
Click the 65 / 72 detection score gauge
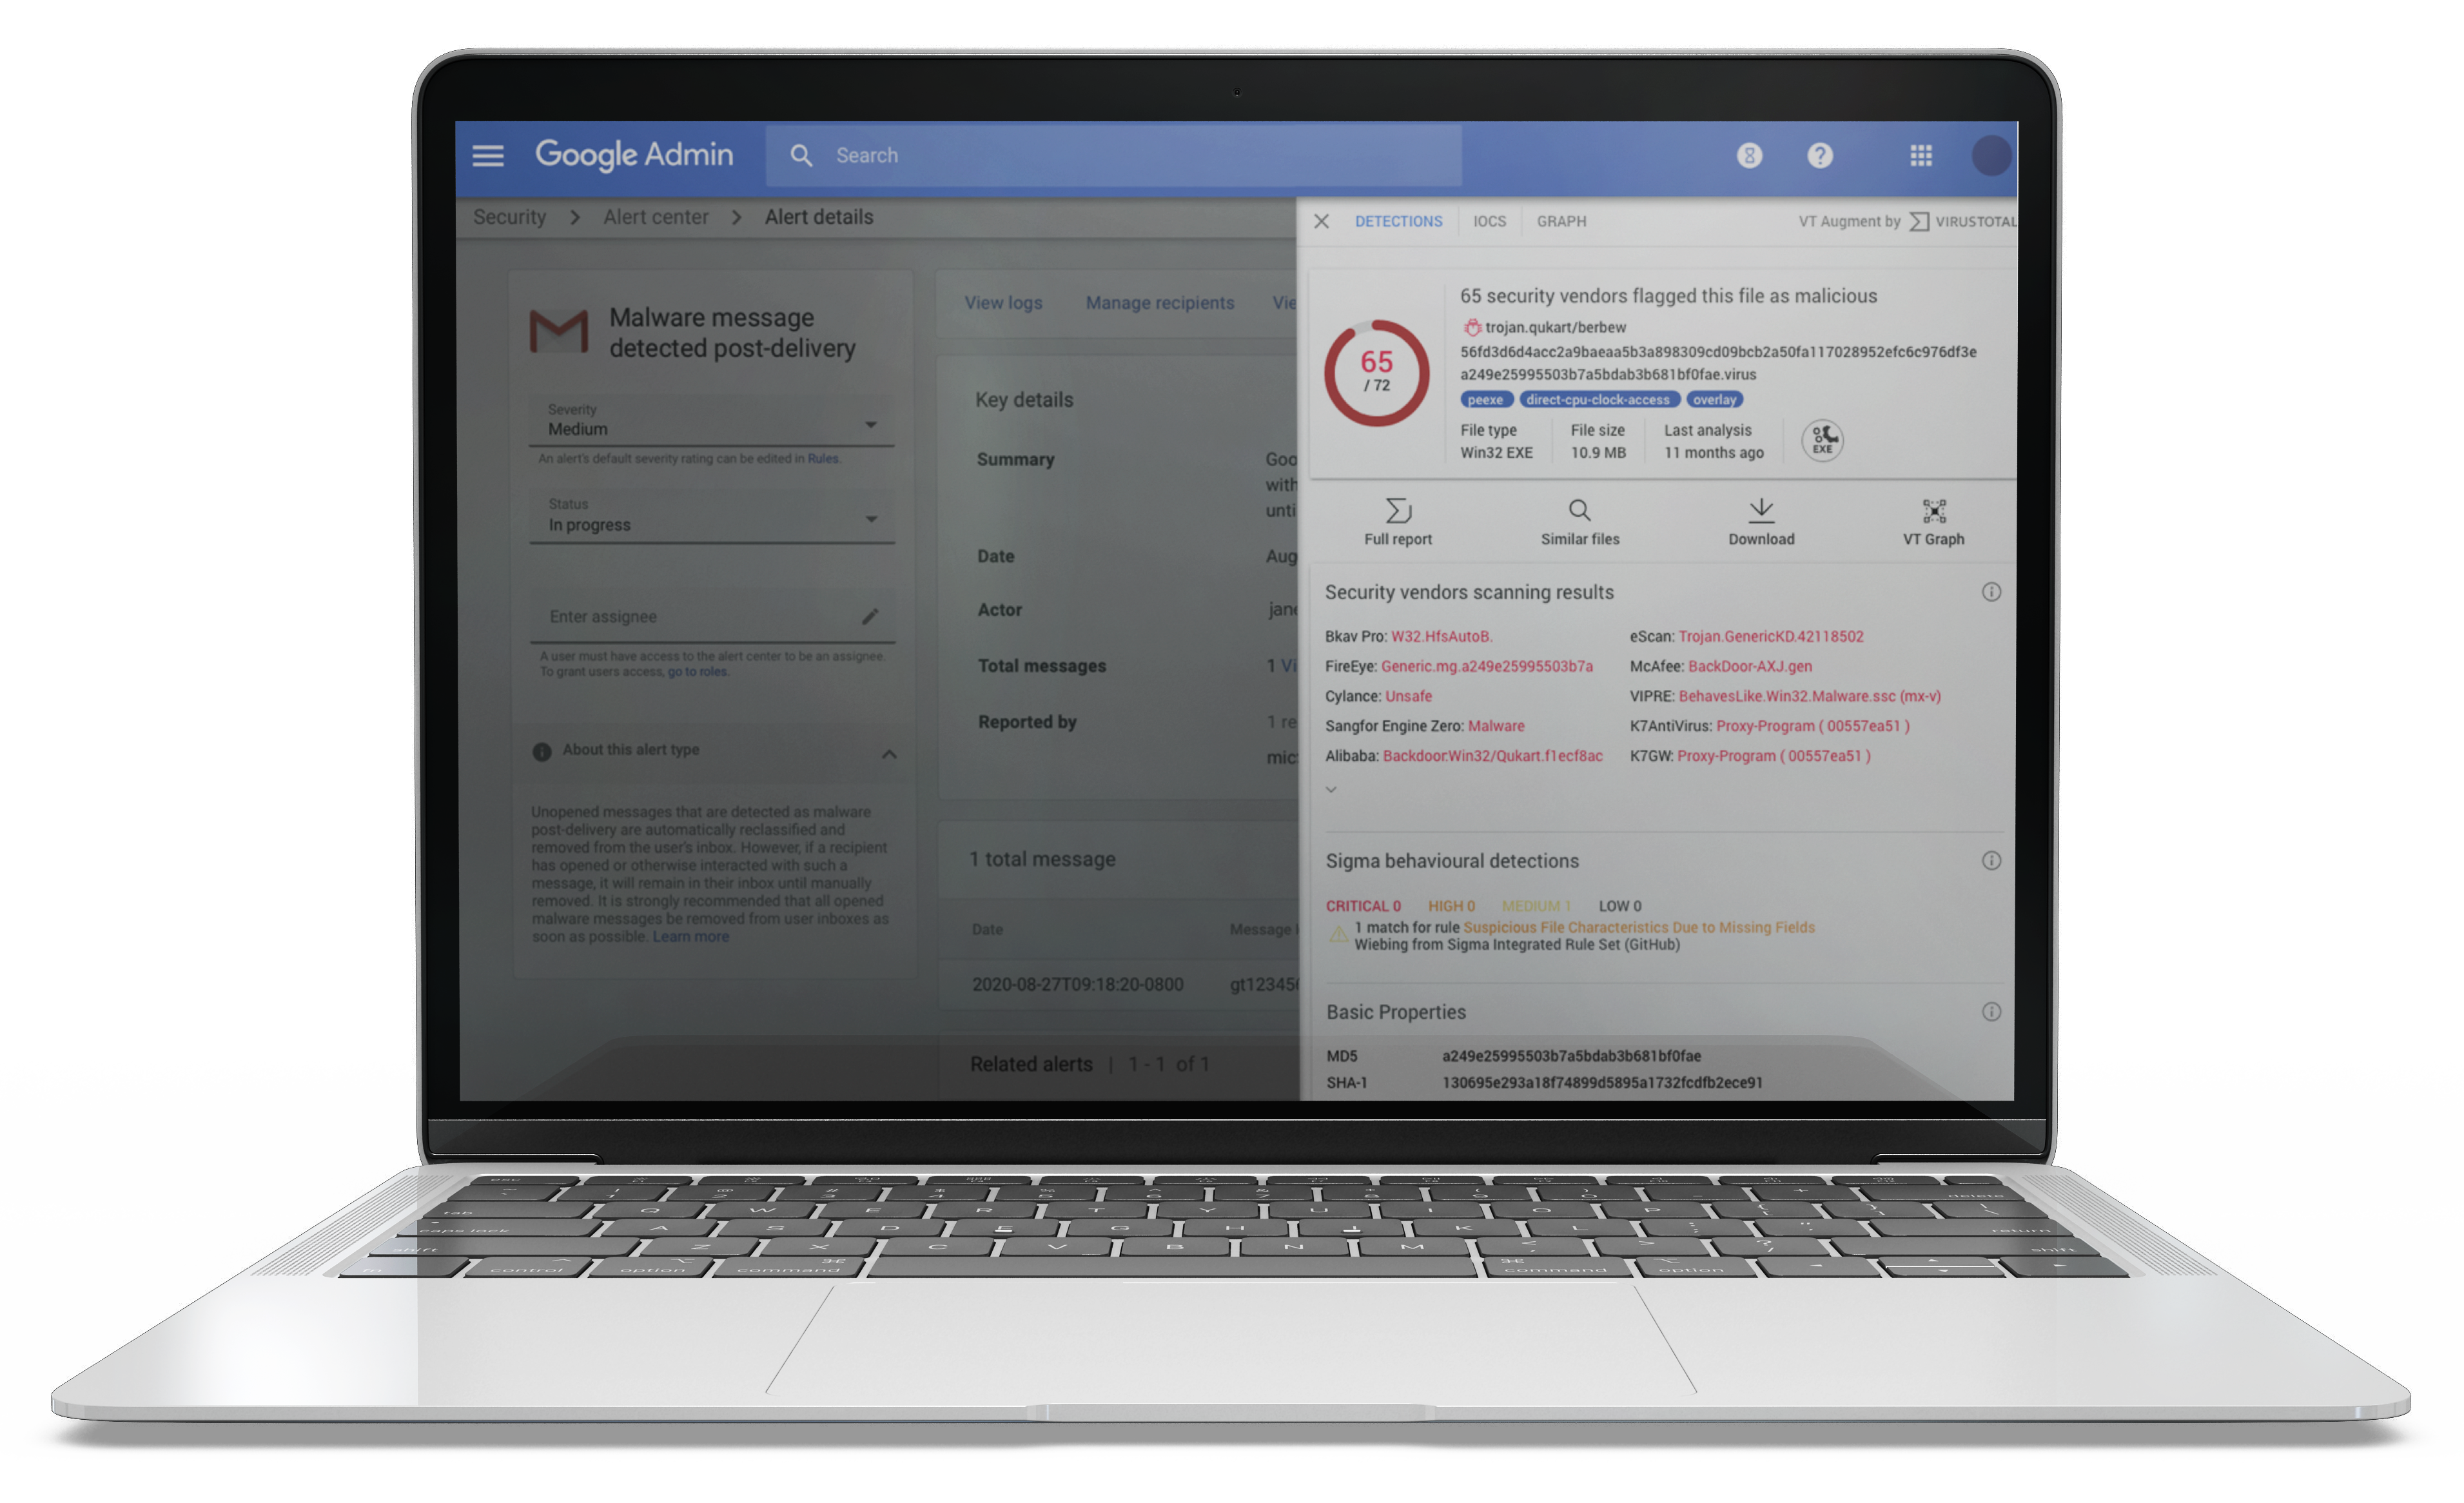[x=1377, y=372]
